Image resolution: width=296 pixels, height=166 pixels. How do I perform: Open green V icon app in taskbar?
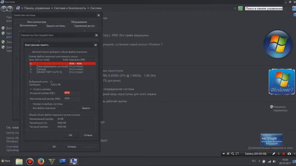tap(51, 161)
